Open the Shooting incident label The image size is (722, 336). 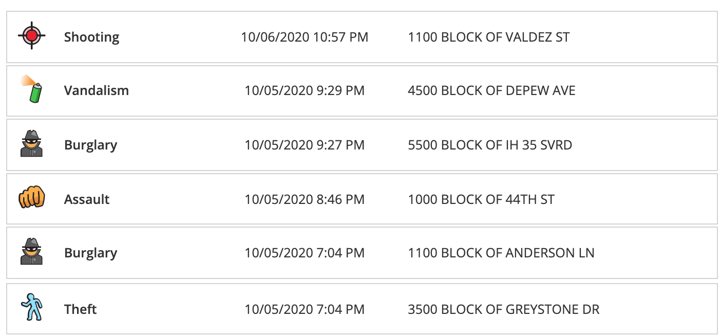[x=92, y=37]
